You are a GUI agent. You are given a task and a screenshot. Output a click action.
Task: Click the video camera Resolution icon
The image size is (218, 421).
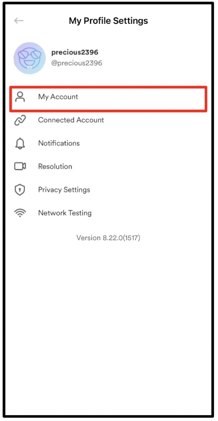(20, 167)
